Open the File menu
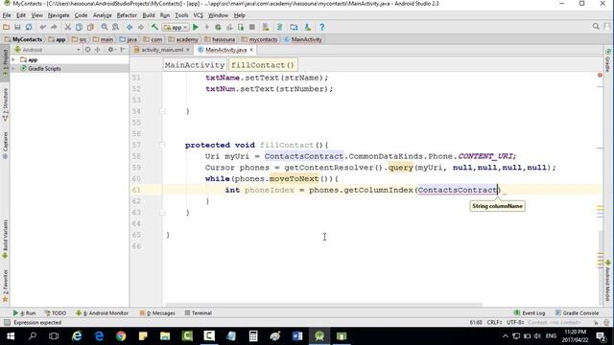Screen dimensions: 614x345 [x=7, y=15]
